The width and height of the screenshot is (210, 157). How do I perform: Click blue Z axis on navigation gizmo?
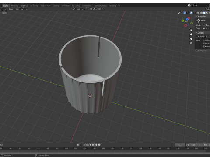point(187,19)
